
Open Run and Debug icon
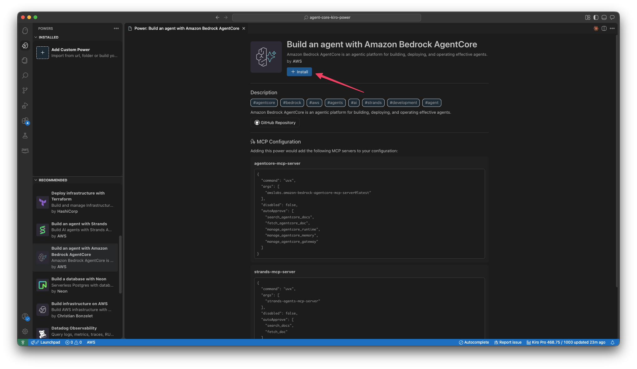tap(25, 106)
